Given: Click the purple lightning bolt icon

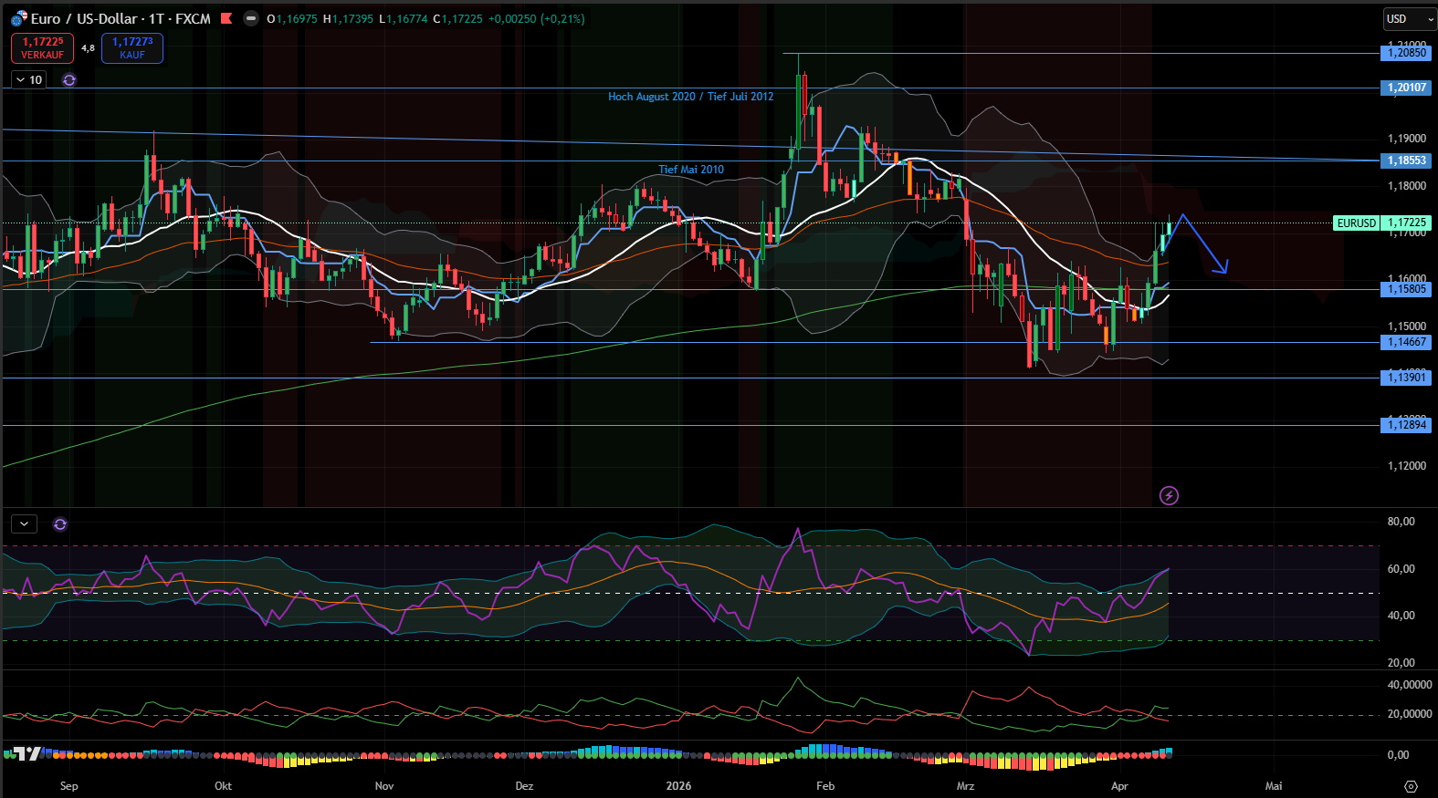Looking at the screenshot, I should click(1169, 496).
